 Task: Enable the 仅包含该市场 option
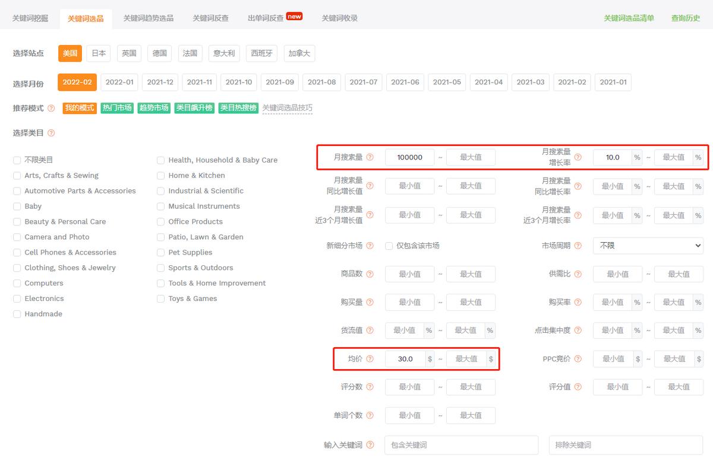[x=389, y=245]
